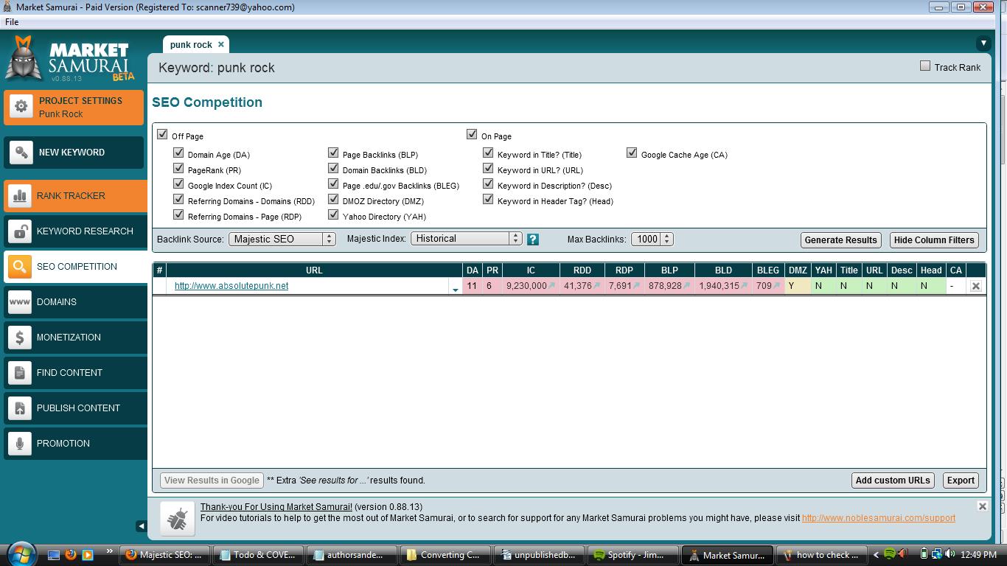Sort by the DA column header

[473, 270]
